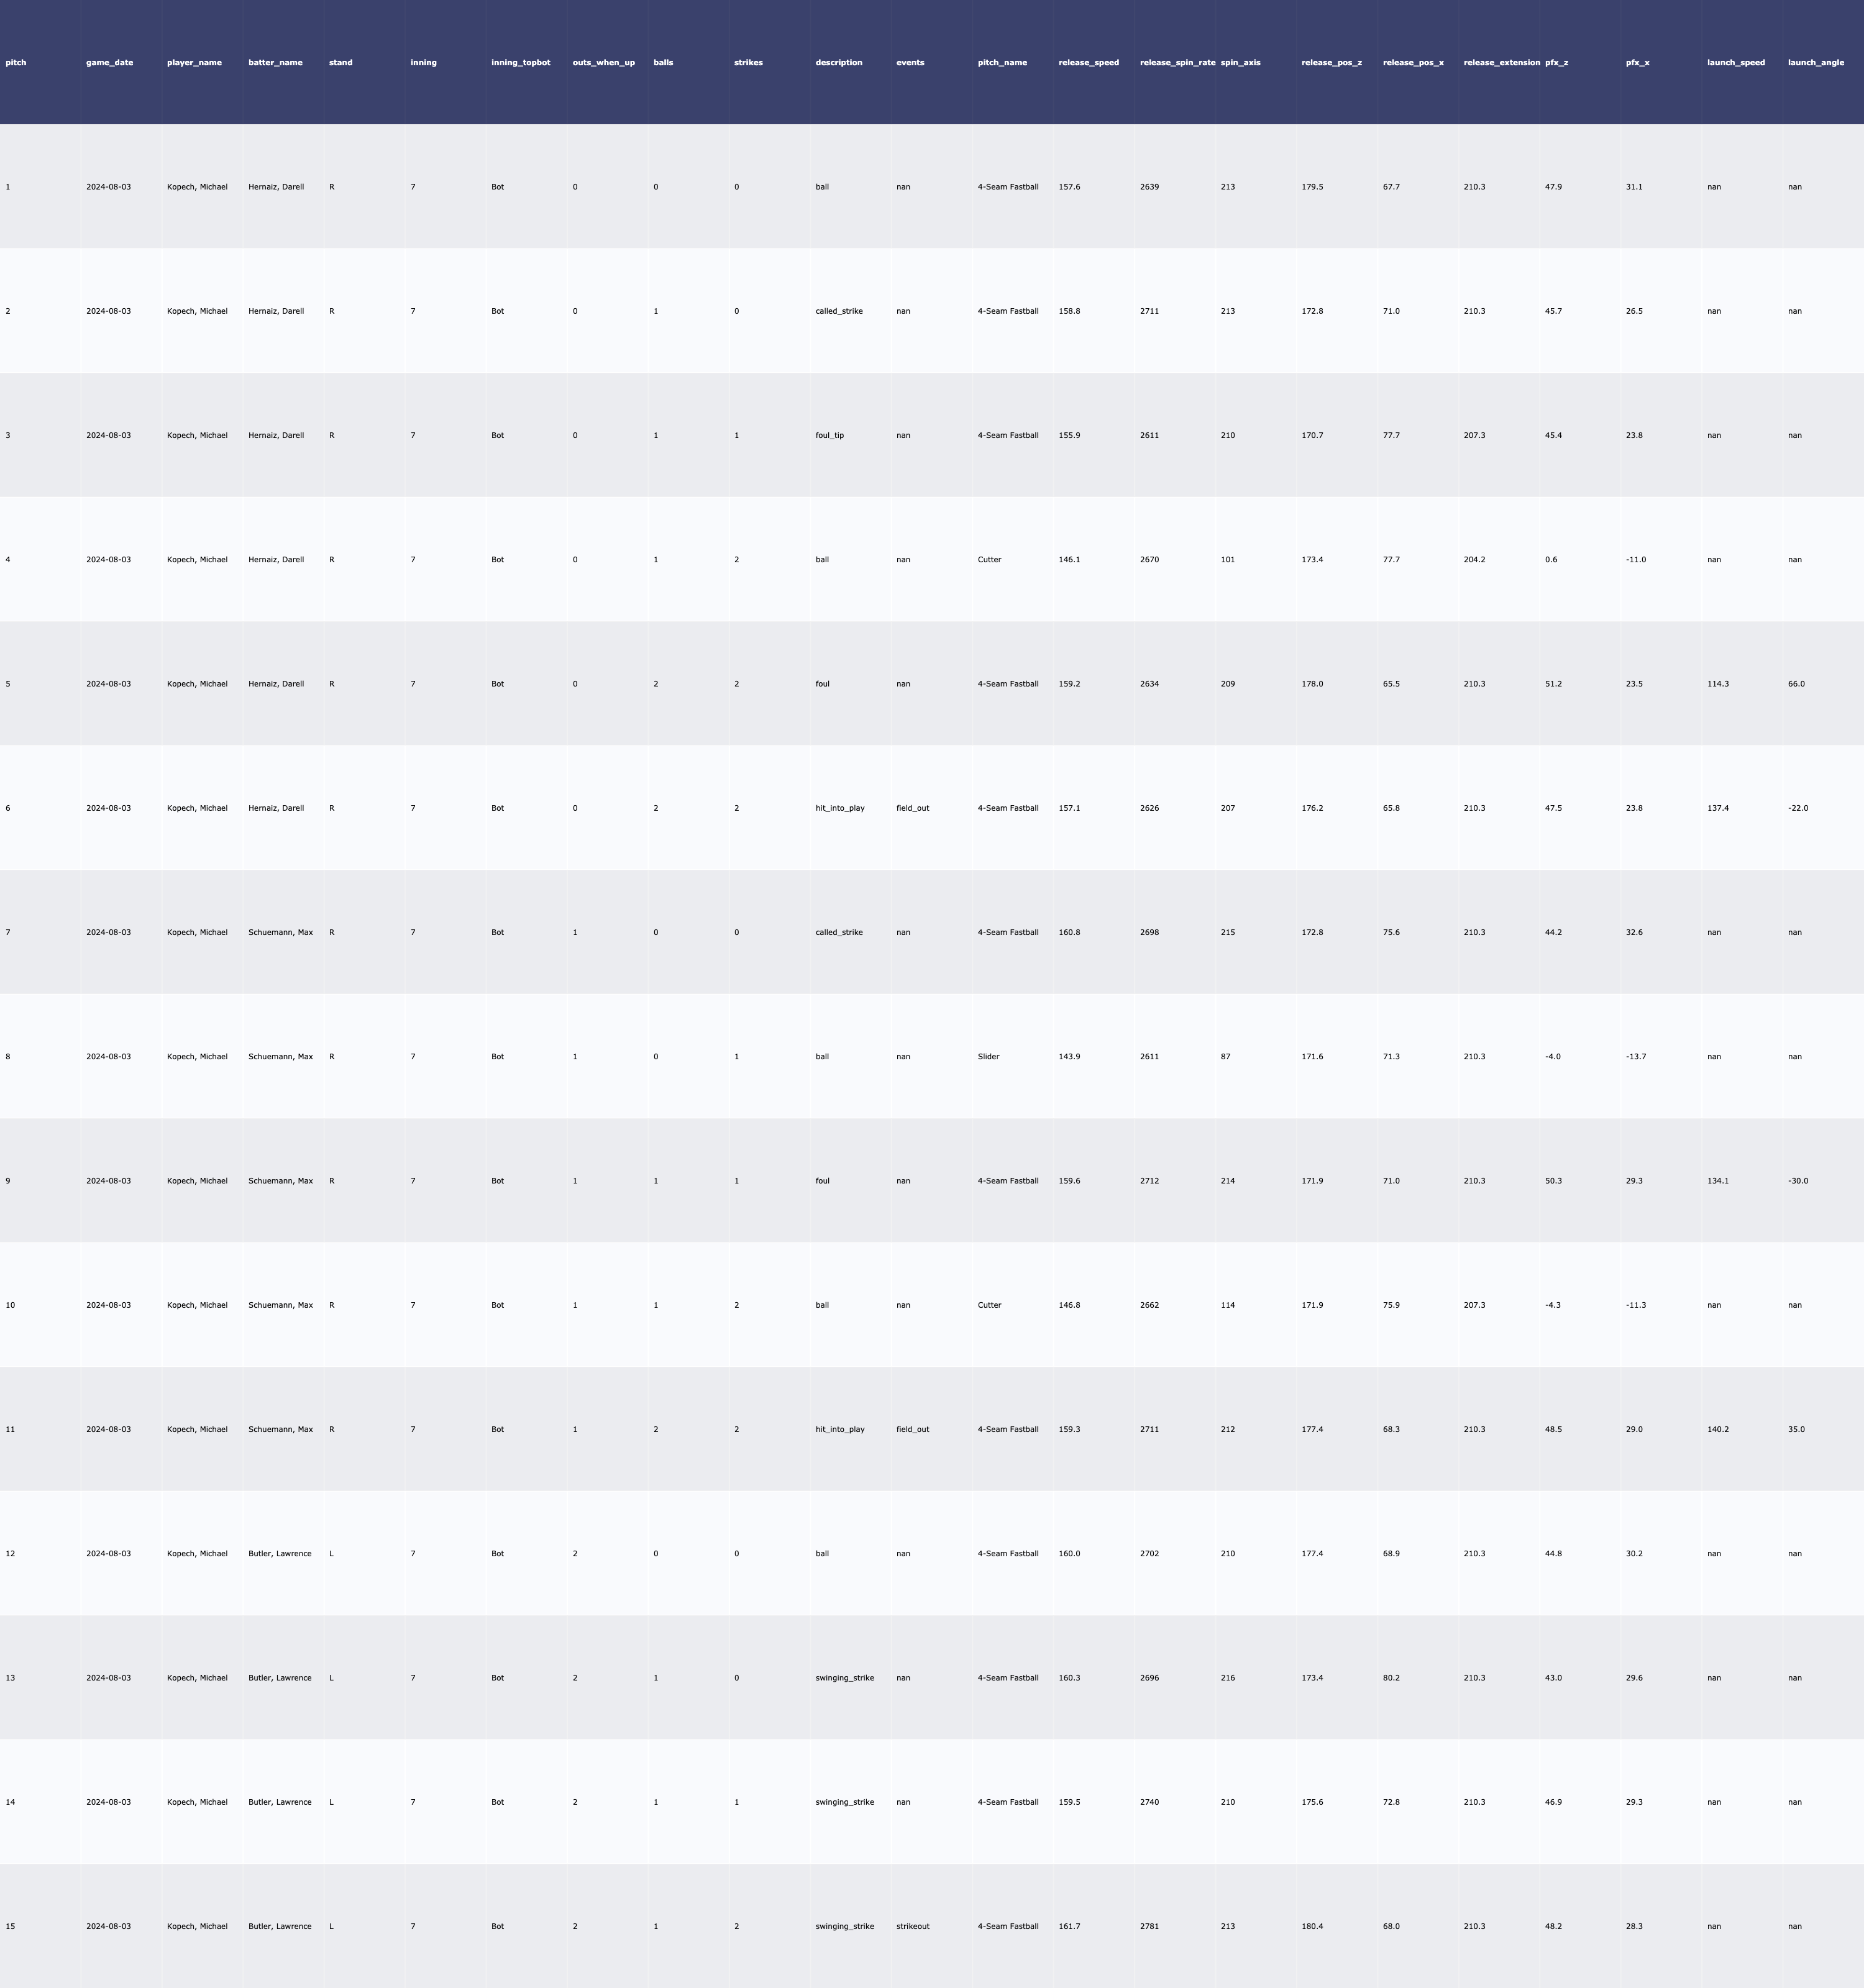Select spin axis value 101
This screenshot has width=1864, height=1988.
click(x=1227, y=560)
